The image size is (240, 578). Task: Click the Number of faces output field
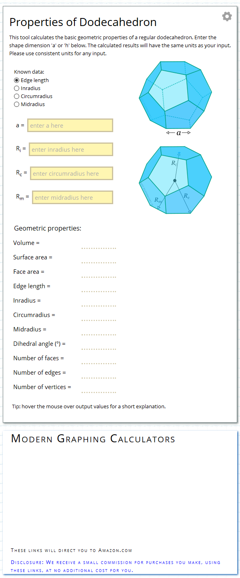pyautogui.click(x=98, y=363)
